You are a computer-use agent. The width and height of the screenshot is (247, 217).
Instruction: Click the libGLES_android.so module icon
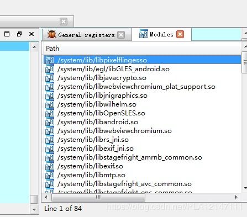(x=50, y=69)
